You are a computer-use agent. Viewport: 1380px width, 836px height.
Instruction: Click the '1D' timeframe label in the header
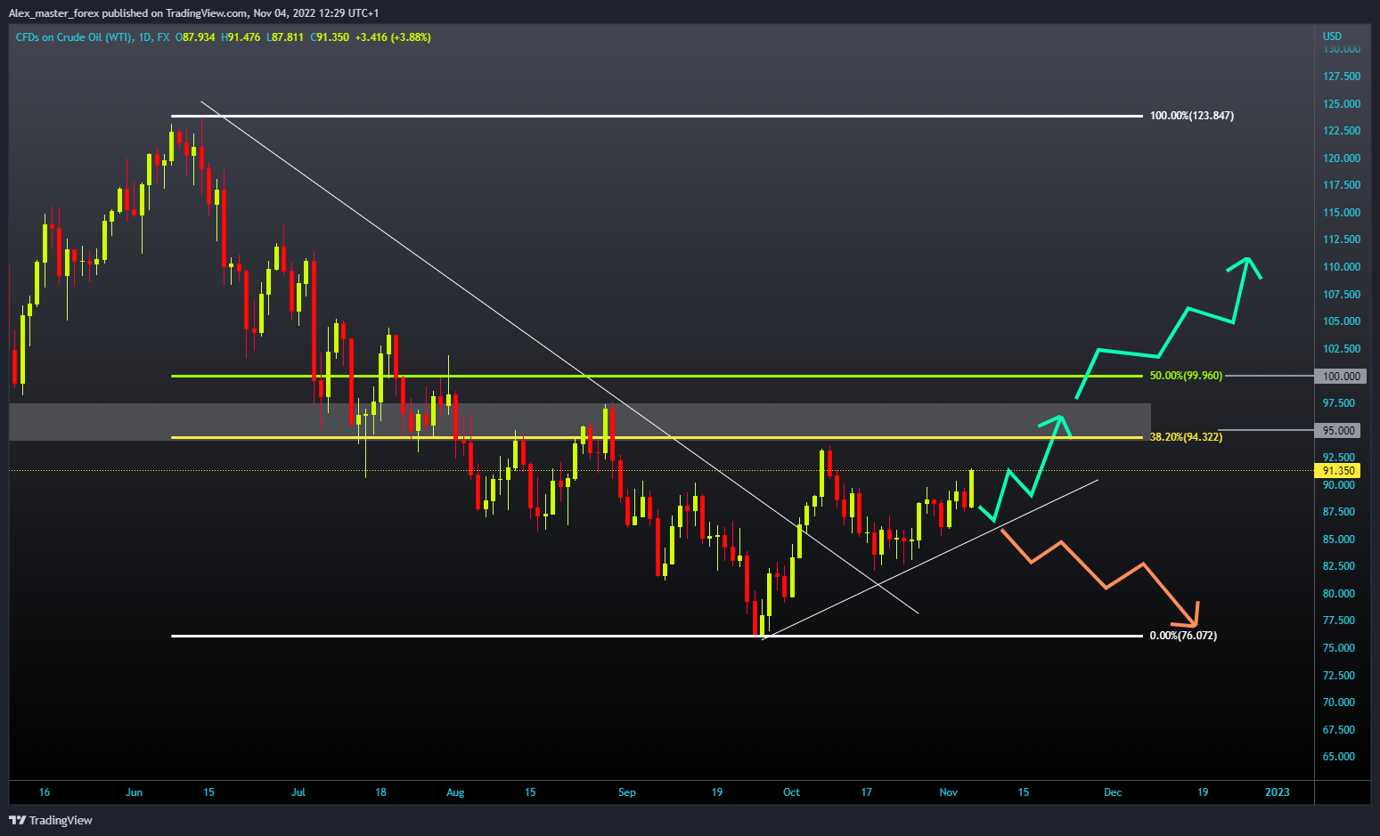click(145, 37)
